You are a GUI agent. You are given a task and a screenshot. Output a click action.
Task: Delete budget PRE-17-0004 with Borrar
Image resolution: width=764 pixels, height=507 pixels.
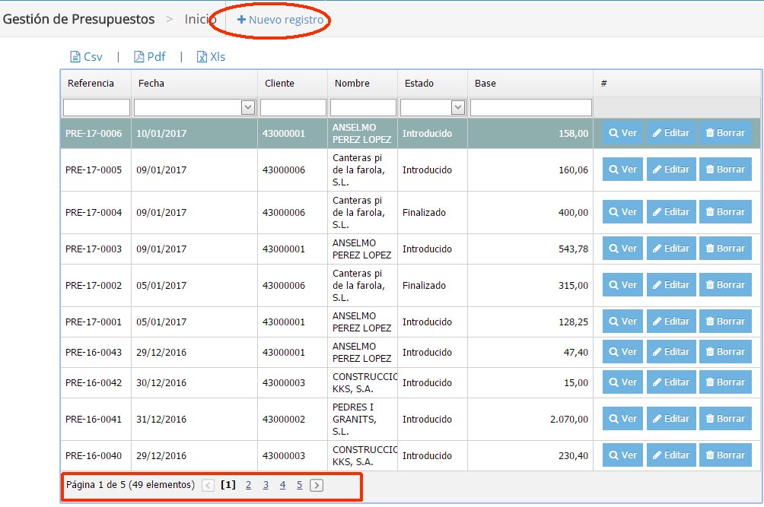click(x=725, y=211)
